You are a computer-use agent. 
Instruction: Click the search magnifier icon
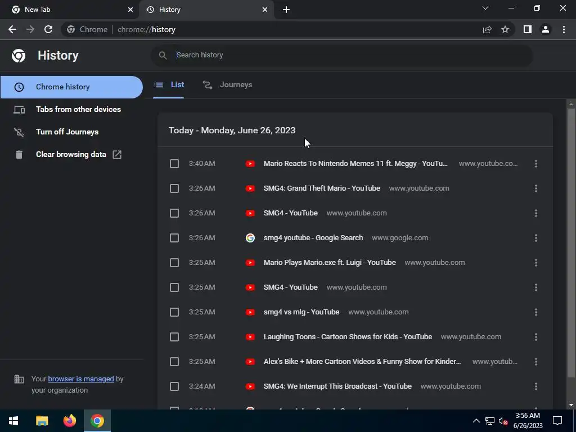click(163, 55)
